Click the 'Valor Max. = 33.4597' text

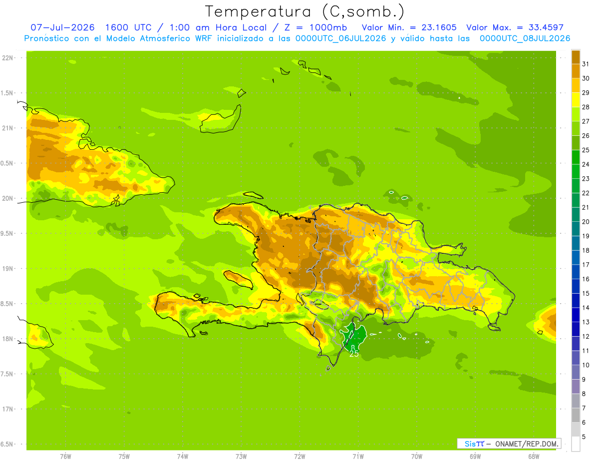coord(515,27)
